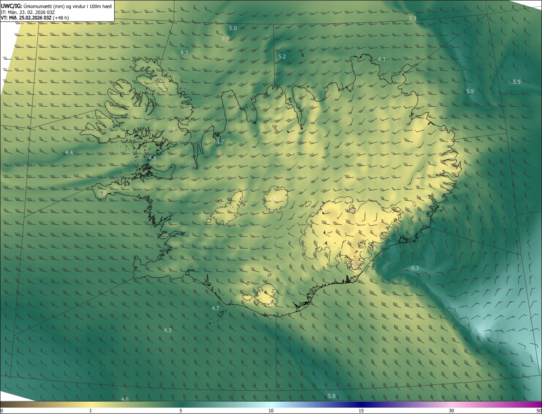Click the 4.4 value label on the map
542x414 pixels.
(69, 152)
